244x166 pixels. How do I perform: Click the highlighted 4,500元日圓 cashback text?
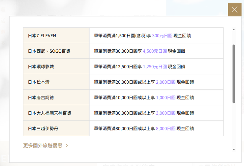[x=155, y=51]
